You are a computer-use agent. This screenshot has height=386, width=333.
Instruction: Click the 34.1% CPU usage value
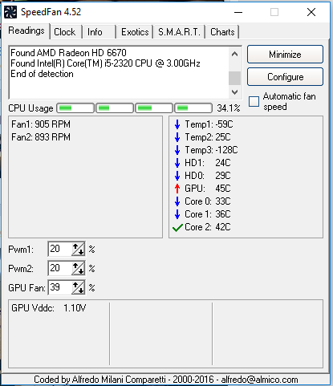pos(229,108)
